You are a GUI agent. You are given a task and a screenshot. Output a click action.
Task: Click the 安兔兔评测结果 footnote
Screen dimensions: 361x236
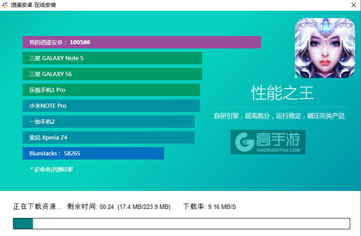[x=52, y=169]
